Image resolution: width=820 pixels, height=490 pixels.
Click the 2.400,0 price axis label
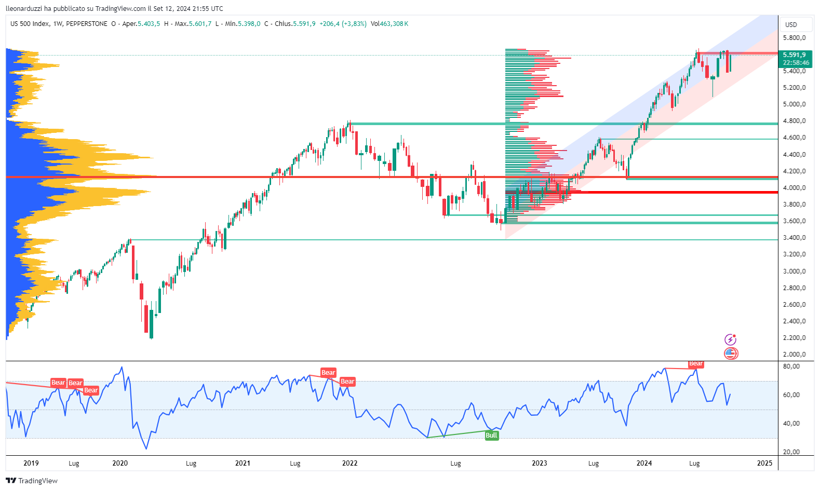click(x=795, y=321)
